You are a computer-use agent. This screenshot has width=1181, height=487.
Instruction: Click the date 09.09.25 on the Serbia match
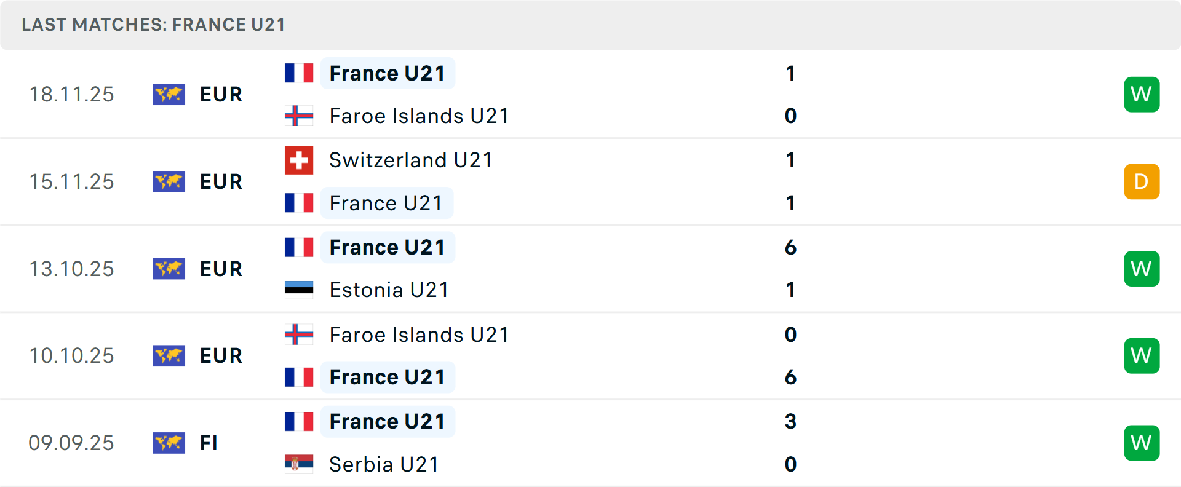pyautogui.click(x=72, y=443)
